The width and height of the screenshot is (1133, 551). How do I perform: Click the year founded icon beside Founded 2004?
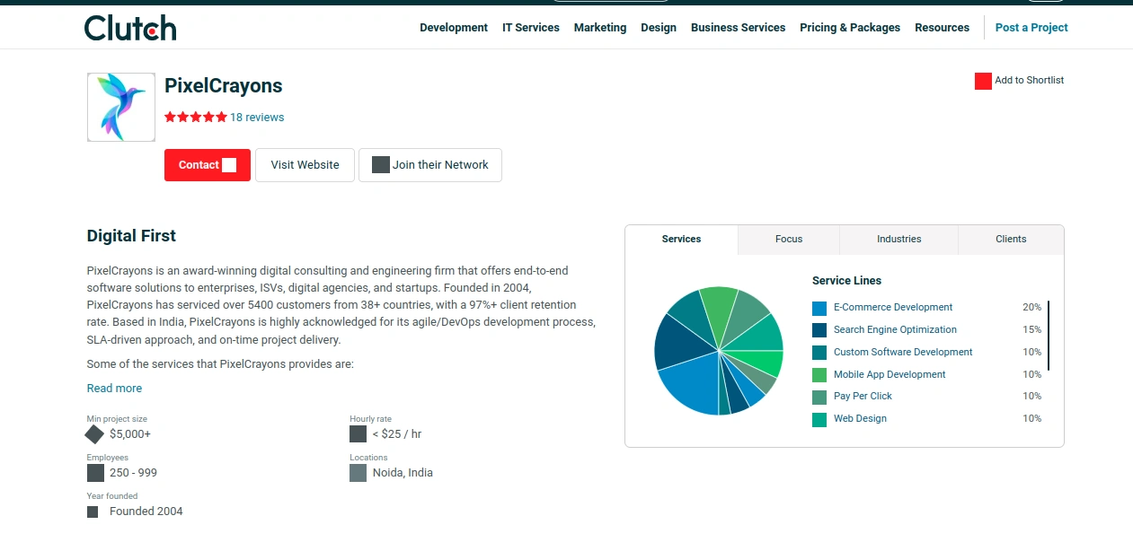(x=93, y=512)
